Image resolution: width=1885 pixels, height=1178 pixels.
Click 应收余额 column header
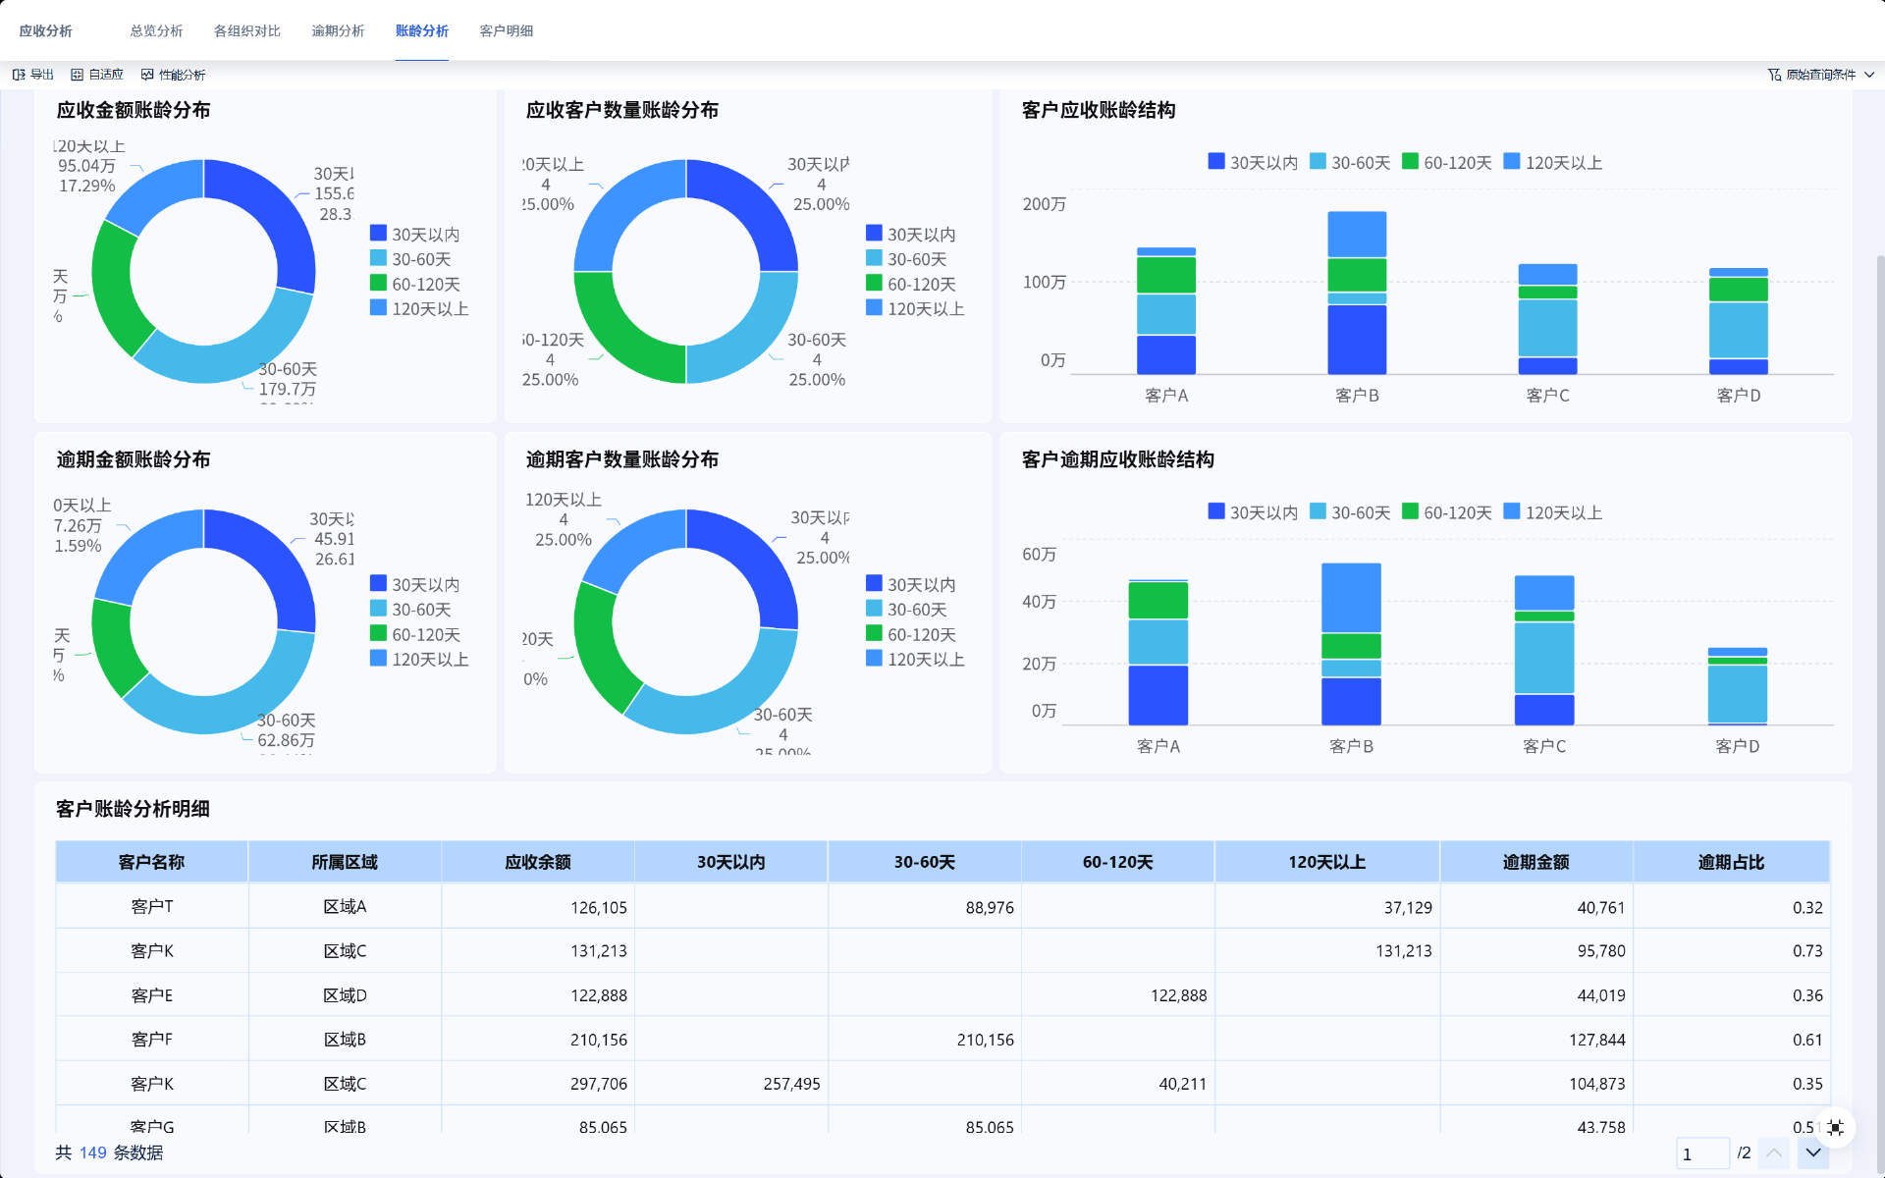(x=537, y=862)
